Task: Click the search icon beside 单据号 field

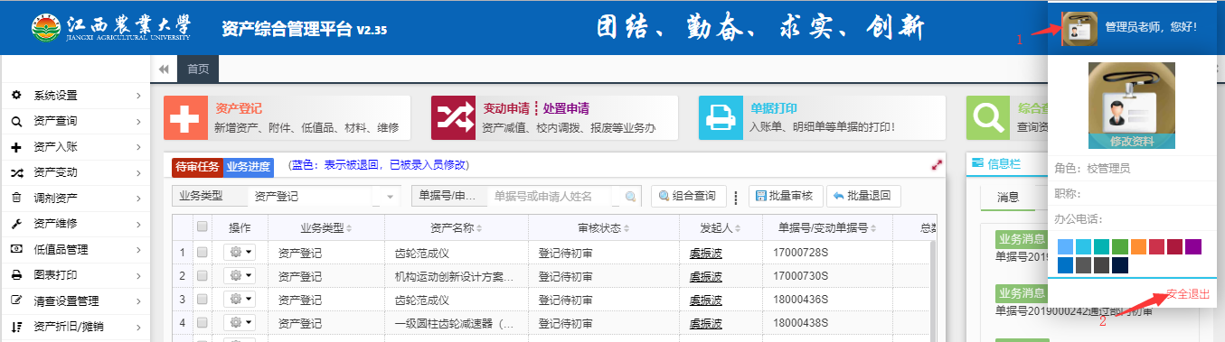Action: pyautogui.click(x=630, y=196)
